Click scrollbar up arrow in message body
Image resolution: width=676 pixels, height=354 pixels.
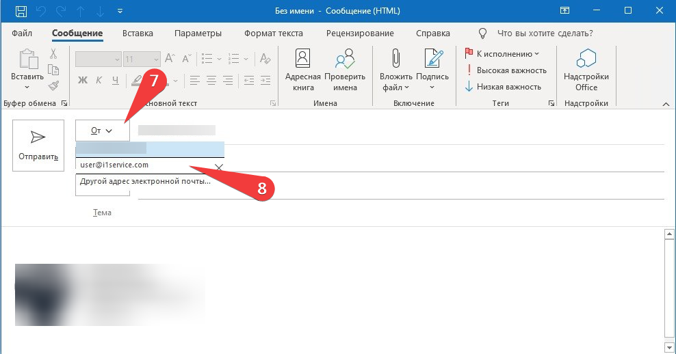click(669, 234)
